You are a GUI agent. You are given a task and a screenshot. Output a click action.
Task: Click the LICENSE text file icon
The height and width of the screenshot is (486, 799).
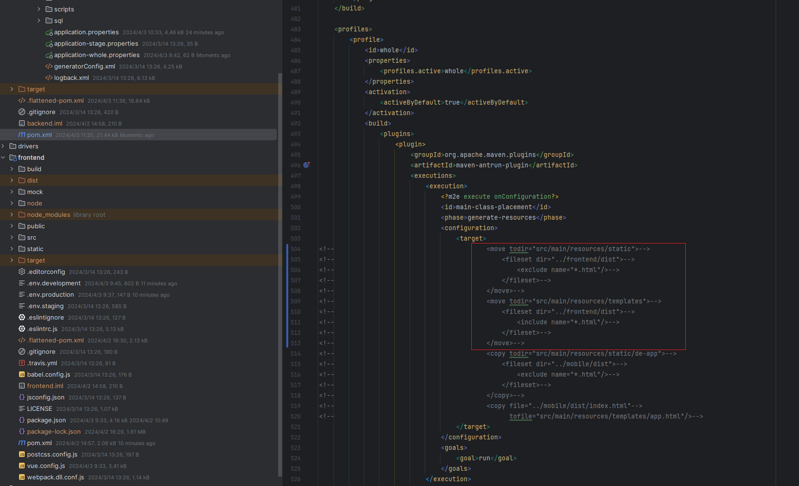(x=22, y=408)
